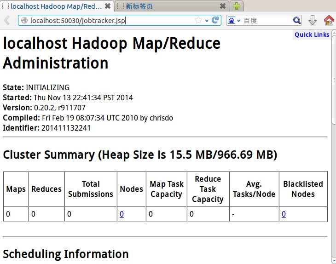
Task: Click the started time 'Thu Nov 13 22:41:34 PST 2014'
Action: click(83, 98)
